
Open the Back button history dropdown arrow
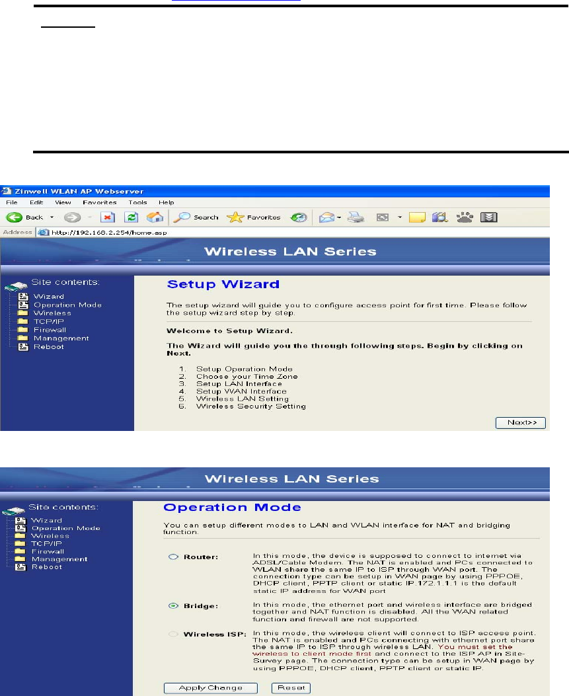pyautogui.click(x=52, y=217)
